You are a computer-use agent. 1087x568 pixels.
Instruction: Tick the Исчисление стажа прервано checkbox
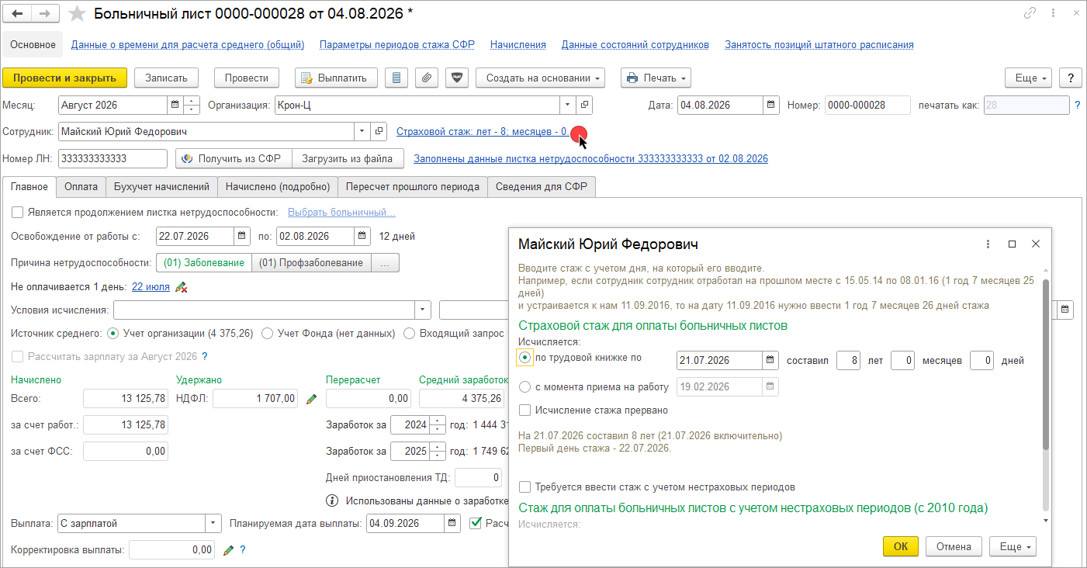tap(525, 410)
